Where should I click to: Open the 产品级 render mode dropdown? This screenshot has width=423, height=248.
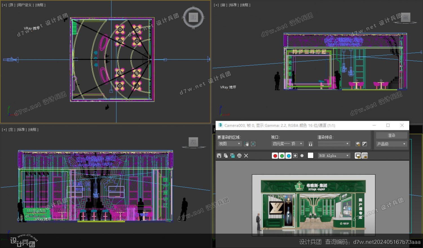pos(392,144)
